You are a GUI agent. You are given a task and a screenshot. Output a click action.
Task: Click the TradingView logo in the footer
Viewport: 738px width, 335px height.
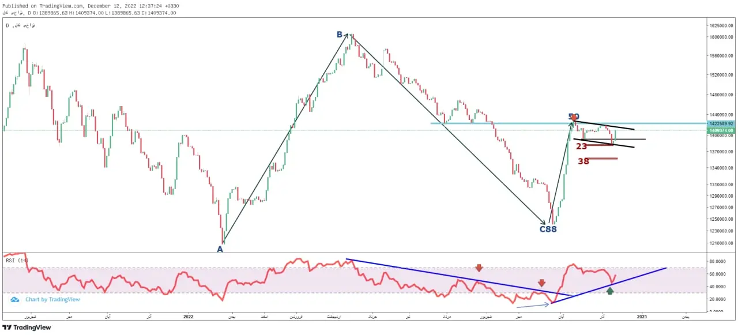point(27,328)
